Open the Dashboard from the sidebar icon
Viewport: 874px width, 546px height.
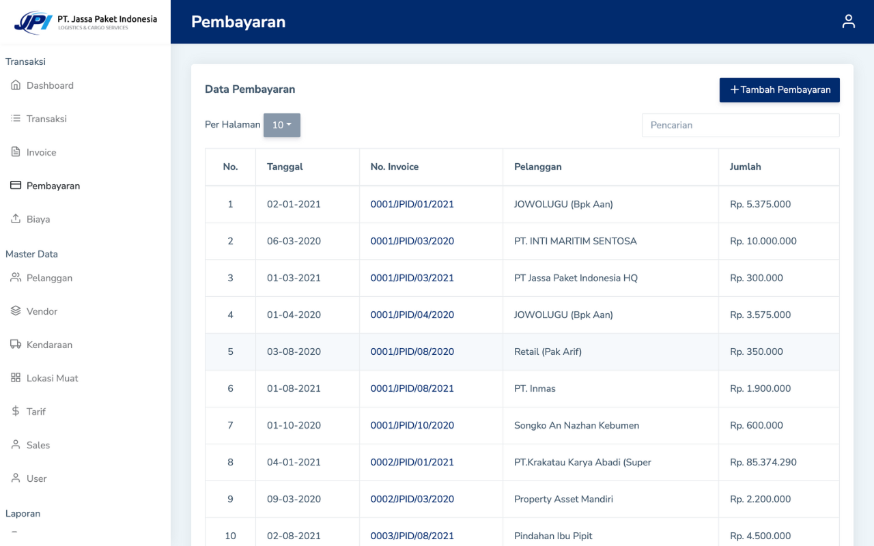point(14,85)
